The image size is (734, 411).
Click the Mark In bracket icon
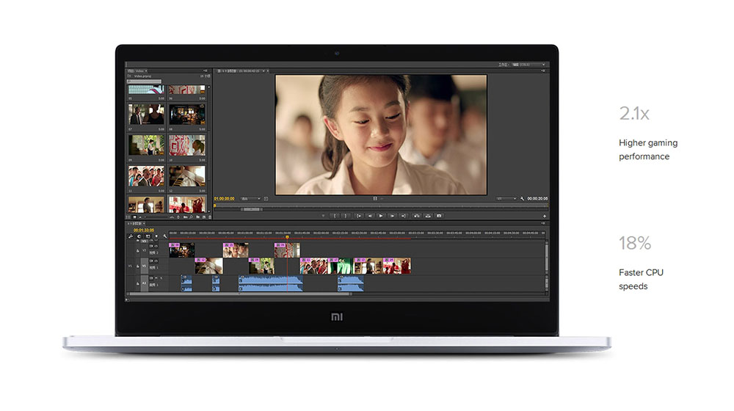pos(335,216)
